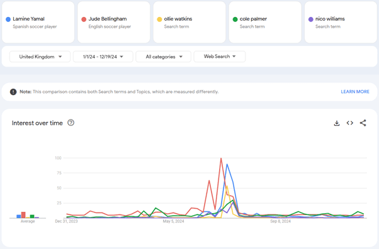
Task: Select the Lamine Yamal comparison card
Action: tap(38, 22)
